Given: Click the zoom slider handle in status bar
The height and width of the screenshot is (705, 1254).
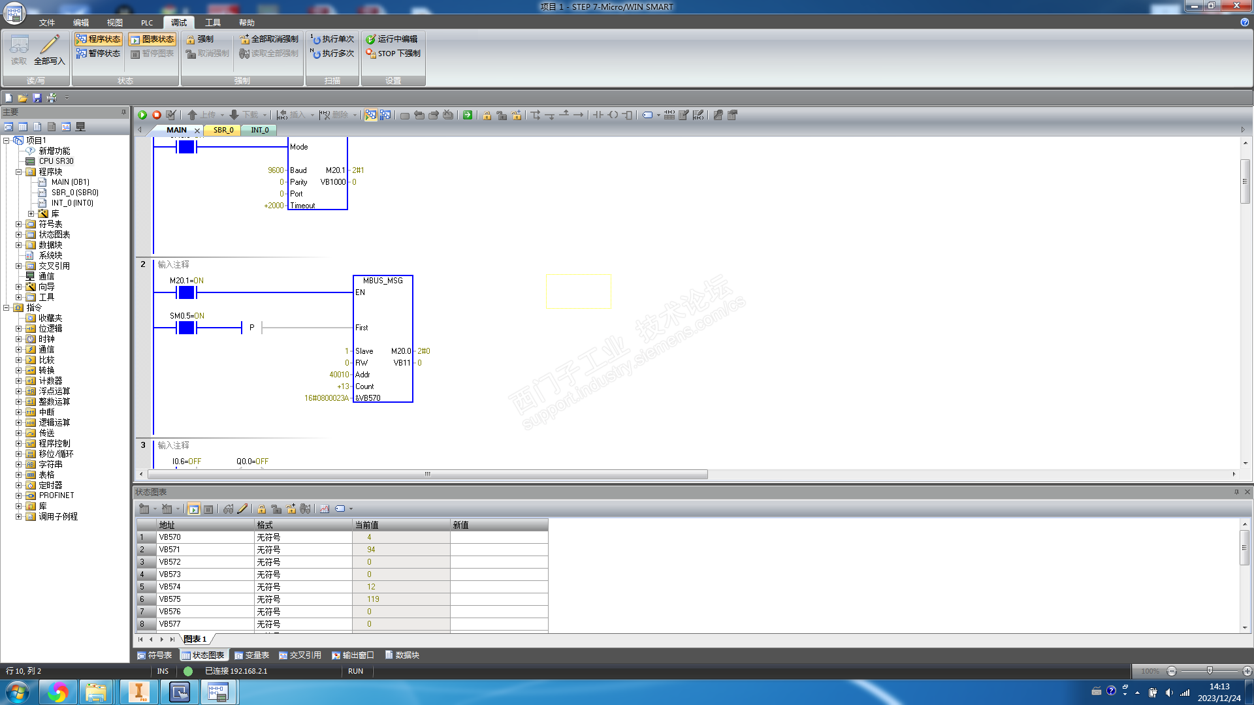Looking at the screenshot, I should coord(1210,670).
